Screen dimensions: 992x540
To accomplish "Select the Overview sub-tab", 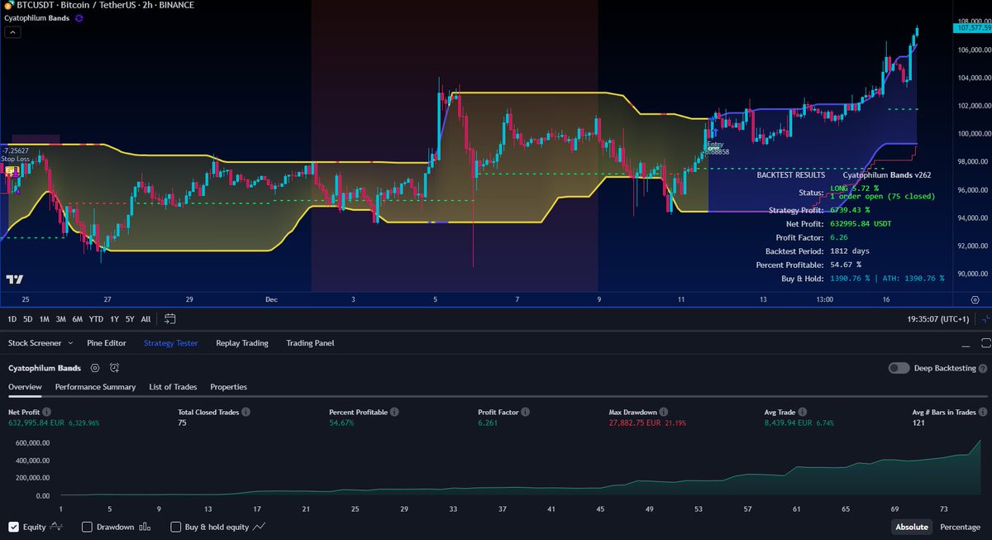I will (25, 387).
